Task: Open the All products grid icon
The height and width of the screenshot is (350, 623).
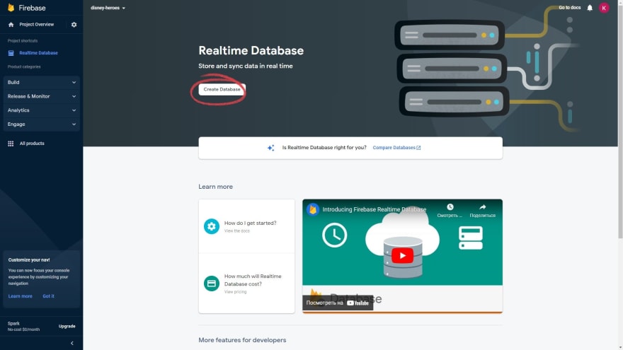Action: 11,144
